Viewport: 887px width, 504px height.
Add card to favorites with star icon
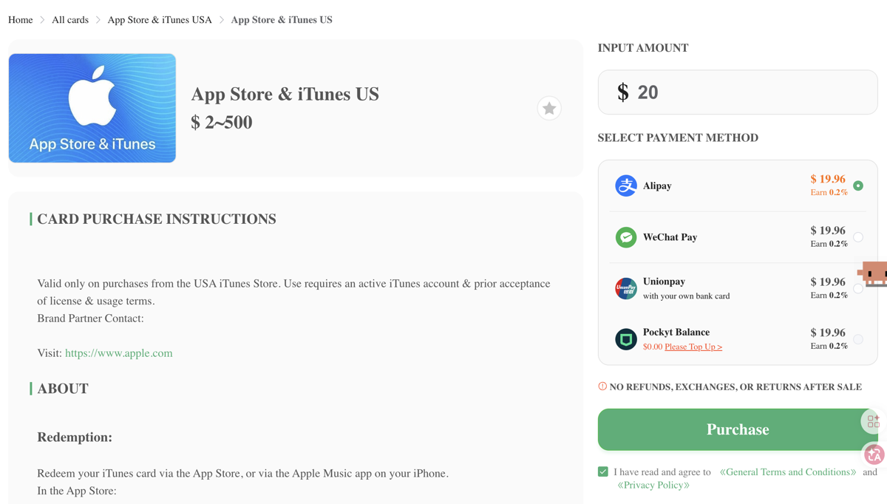[x=549, y=109]
